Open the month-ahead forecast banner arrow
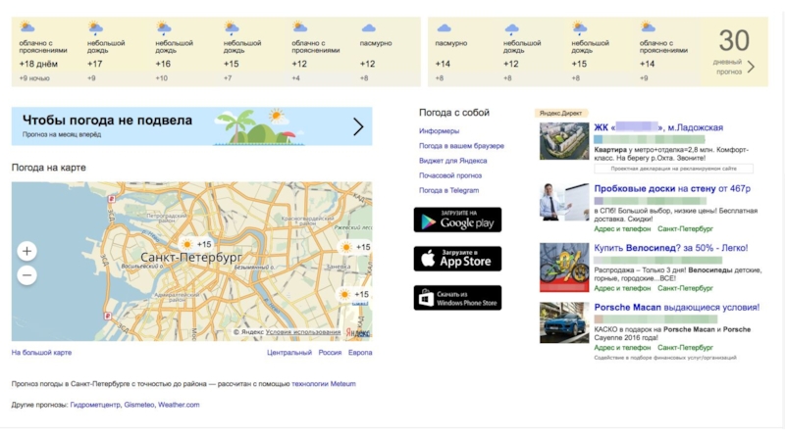 pyautogui.click(x=358, y=126)
